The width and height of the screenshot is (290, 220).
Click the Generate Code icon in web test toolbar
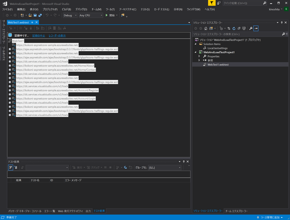tap(50, 28)
